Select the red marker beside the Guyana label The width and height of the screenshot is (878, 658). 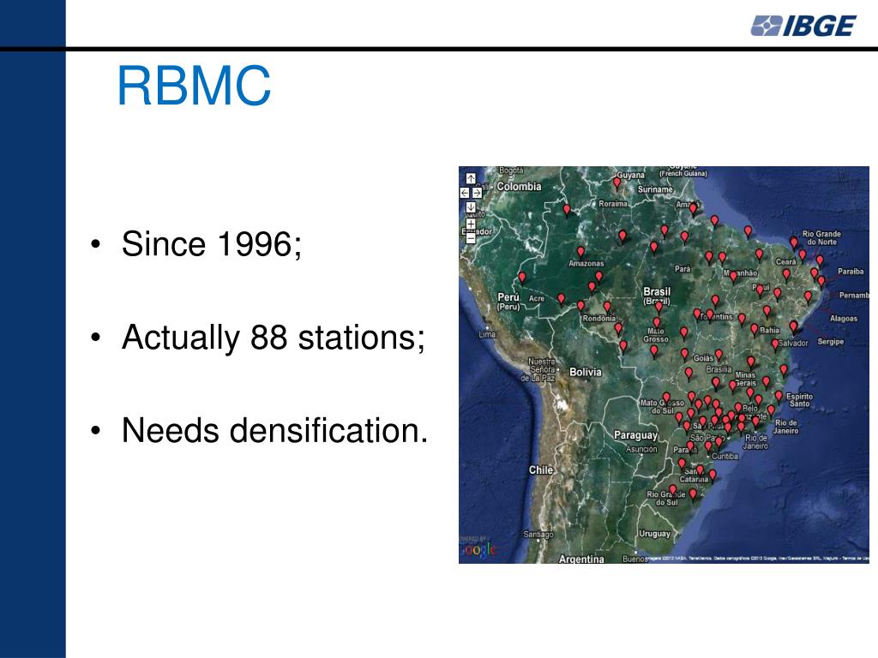point(616,183)
